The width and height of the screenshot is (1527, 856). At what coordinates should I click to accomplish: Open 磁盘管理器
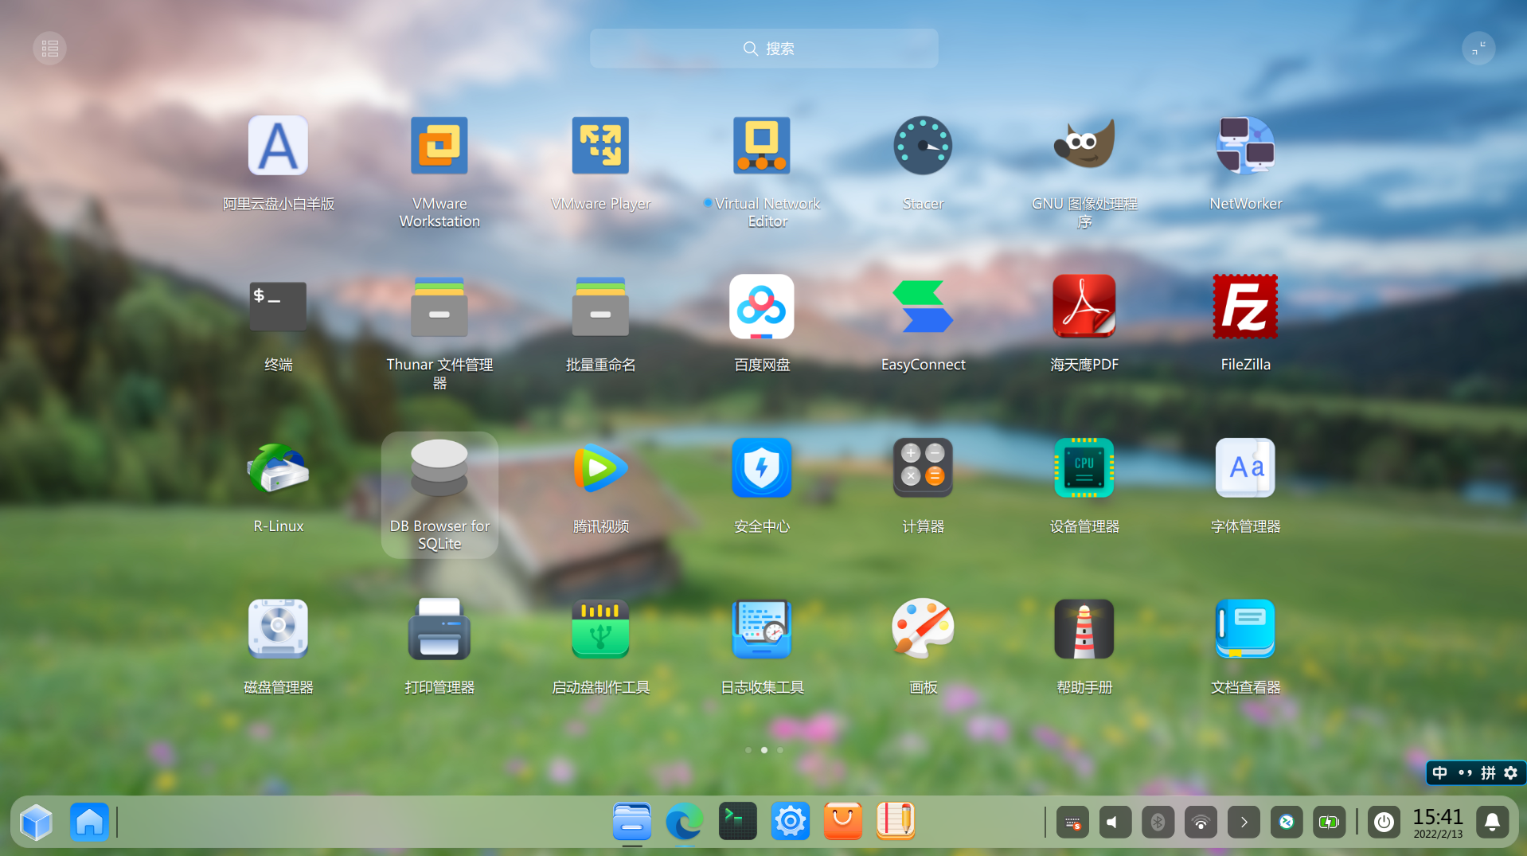278,629
